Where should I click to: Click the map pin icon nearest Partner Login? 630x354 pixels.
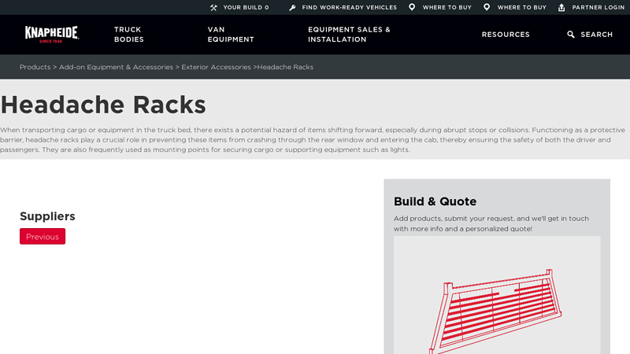coord(487,7)
